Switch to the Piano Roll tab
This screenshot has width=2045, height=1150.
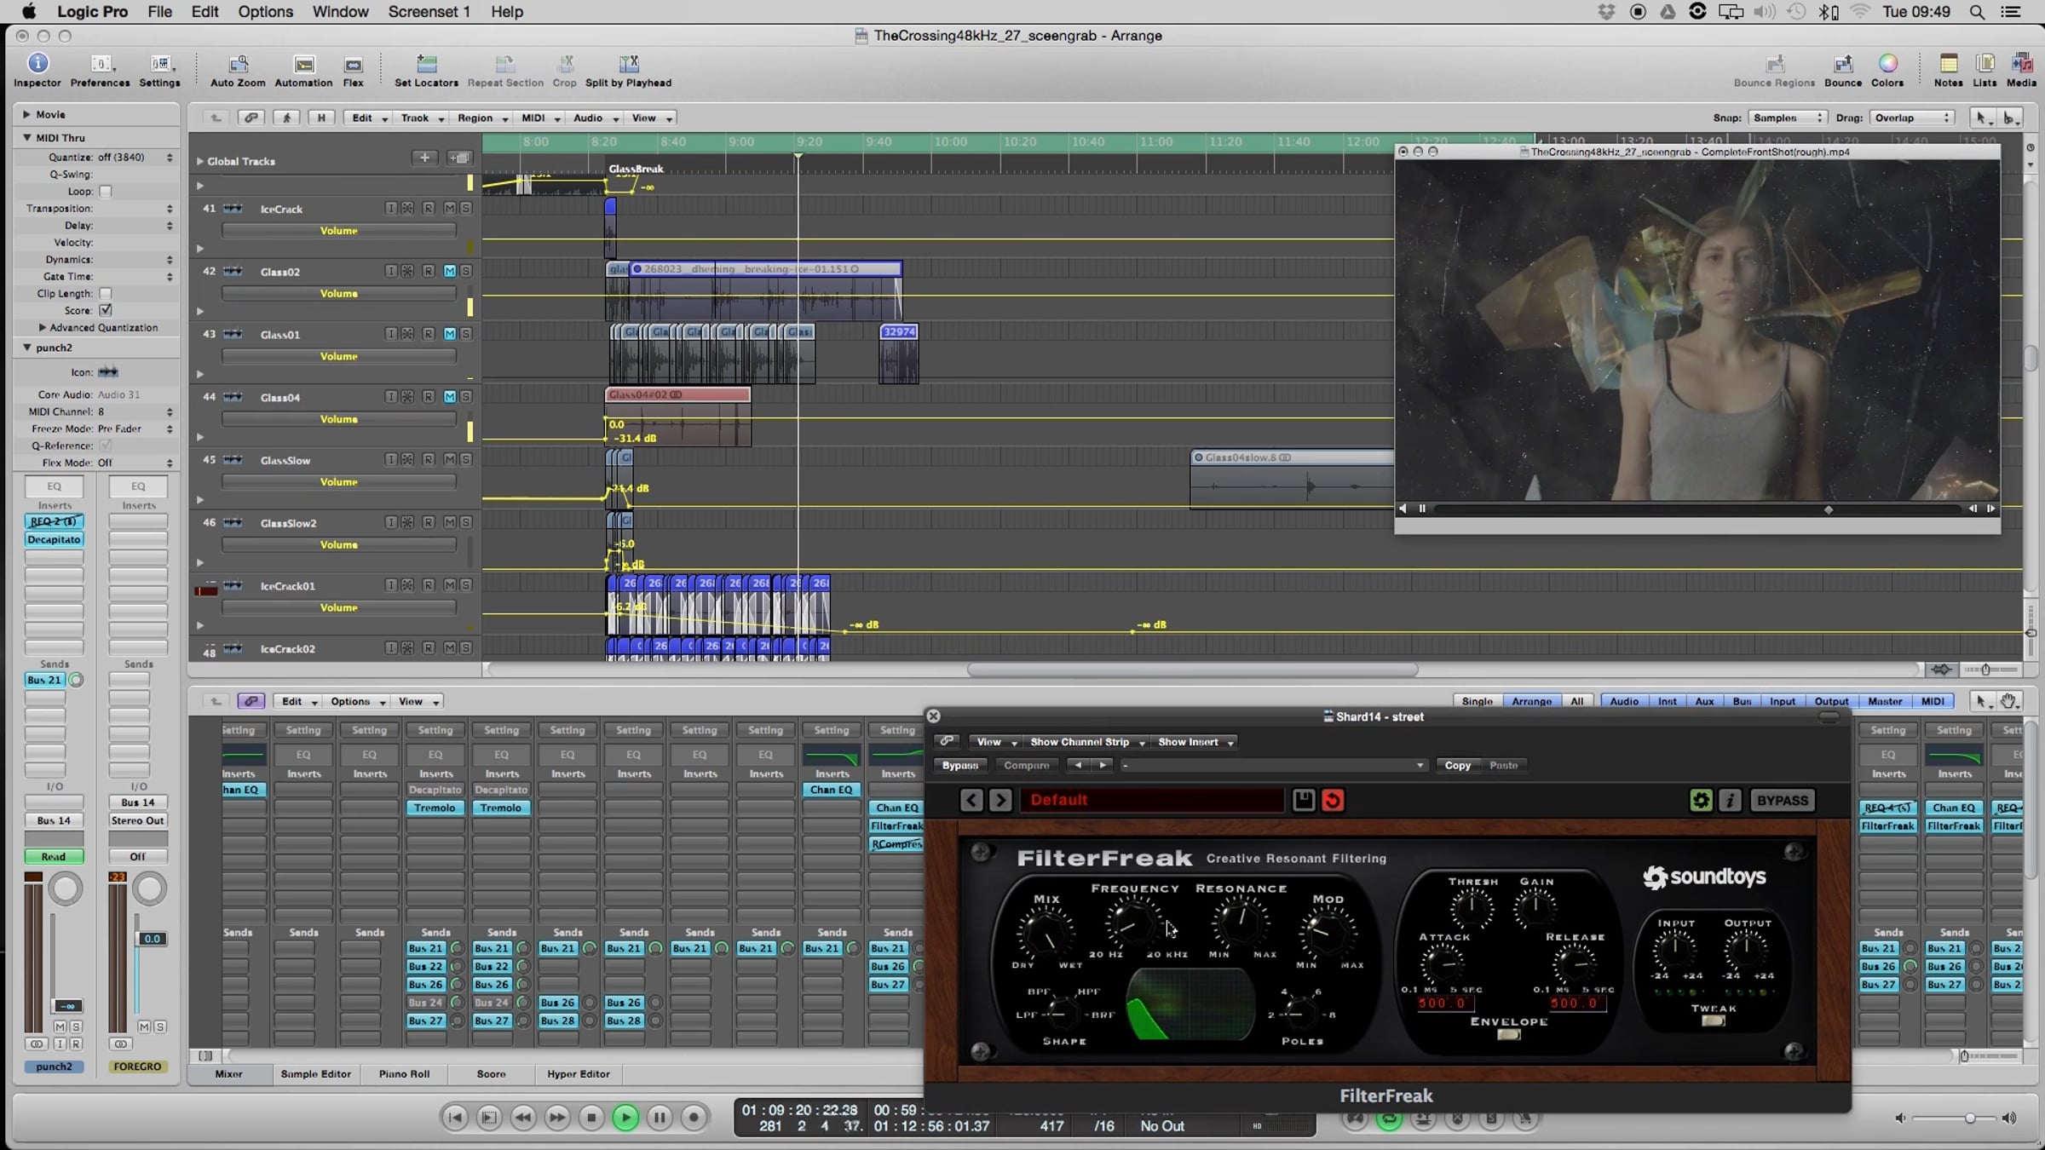[x=404, y=1074]
